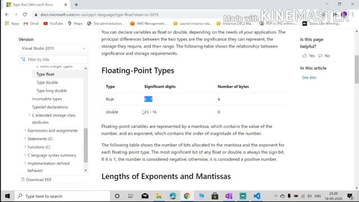
Task: Open the Windows Start menu
Action: [7, 196]
